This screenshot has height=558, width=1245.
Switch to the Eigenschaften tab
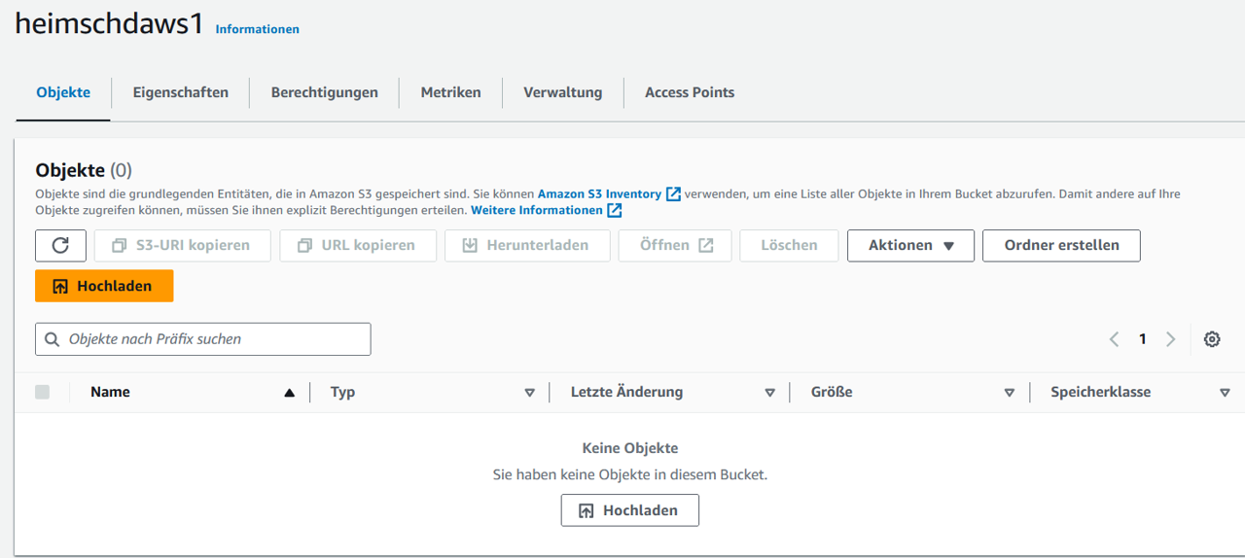pyautogui.click(x=180, y=92)
